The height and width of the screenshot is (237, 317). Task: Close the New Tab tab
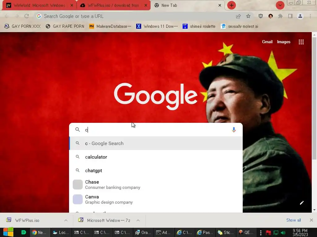tap(220, 6)
